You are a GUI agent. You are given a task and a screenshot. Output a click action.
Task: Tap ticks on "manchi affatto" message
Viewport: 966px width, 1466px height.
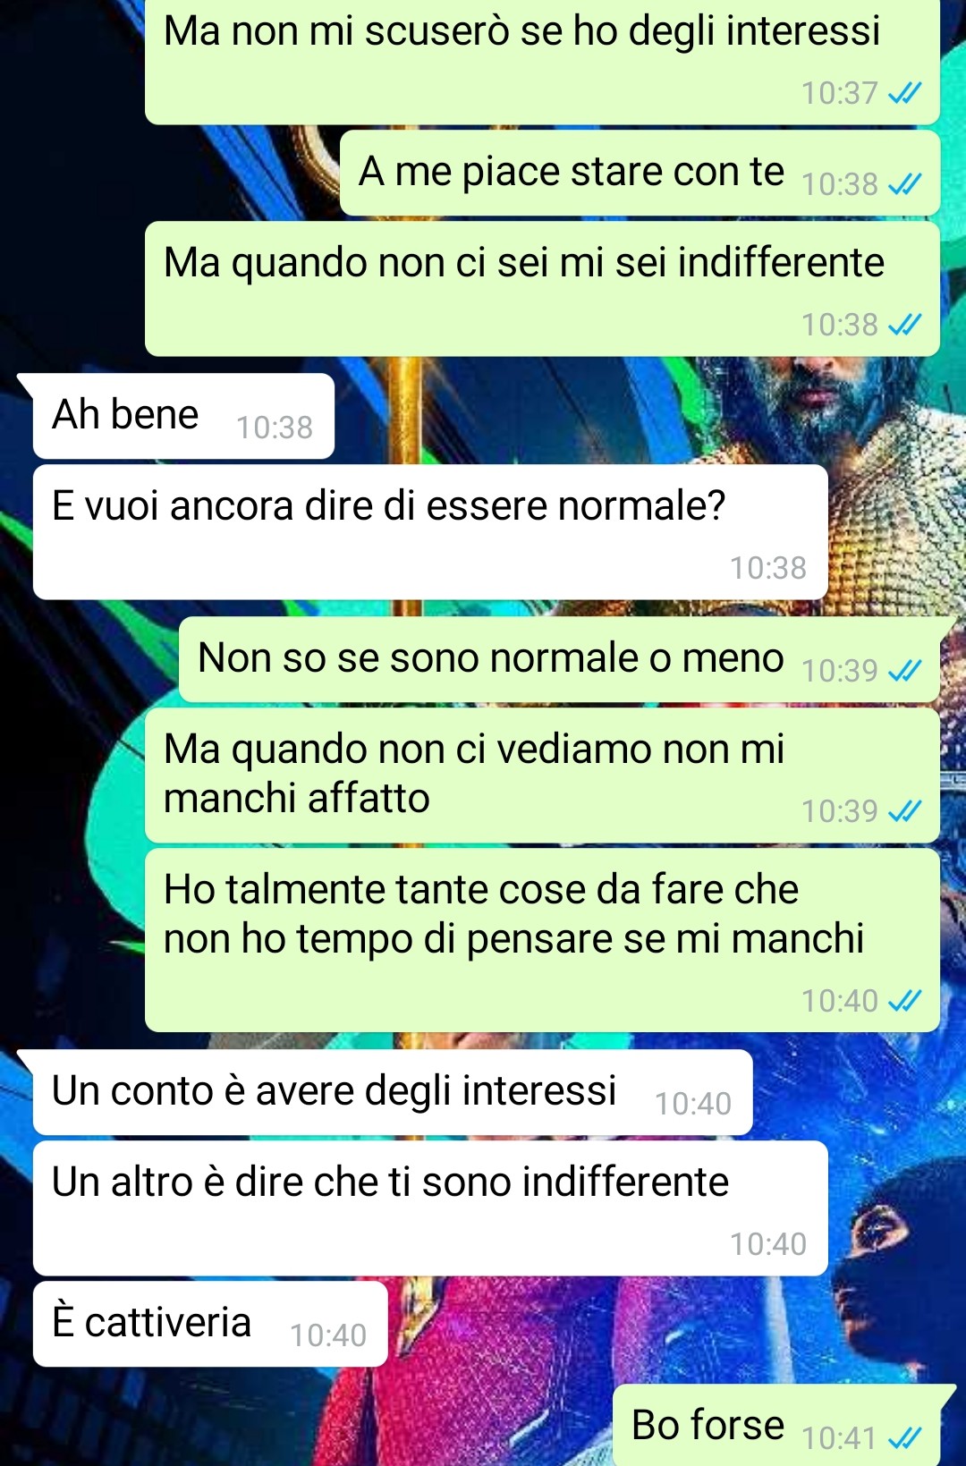click(904, 810)
